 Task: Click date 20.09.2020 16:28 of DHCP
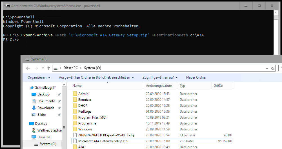pos(158,106)
